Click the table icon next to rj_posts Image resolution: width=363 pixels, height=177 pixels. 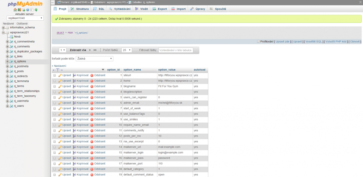[x=12, y=71]
